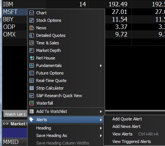Click the Fundamentals icon
The image size is (165, 146).
(32, 65)
